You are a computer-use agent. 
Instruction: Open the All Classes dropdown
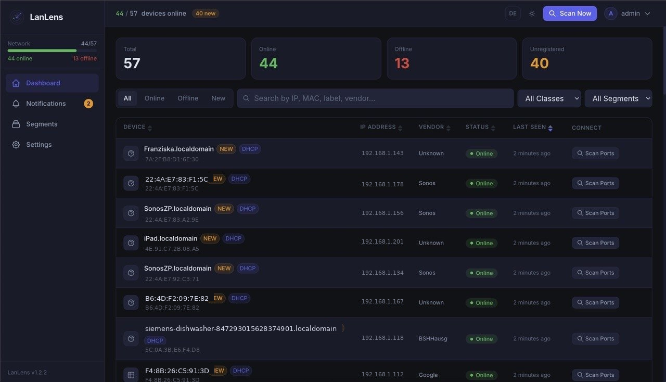(549, 98)
